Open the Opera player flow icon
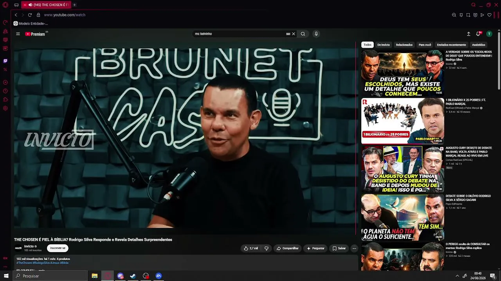The height and width of the screenshot is (281, 501). [x=482, y=15]
